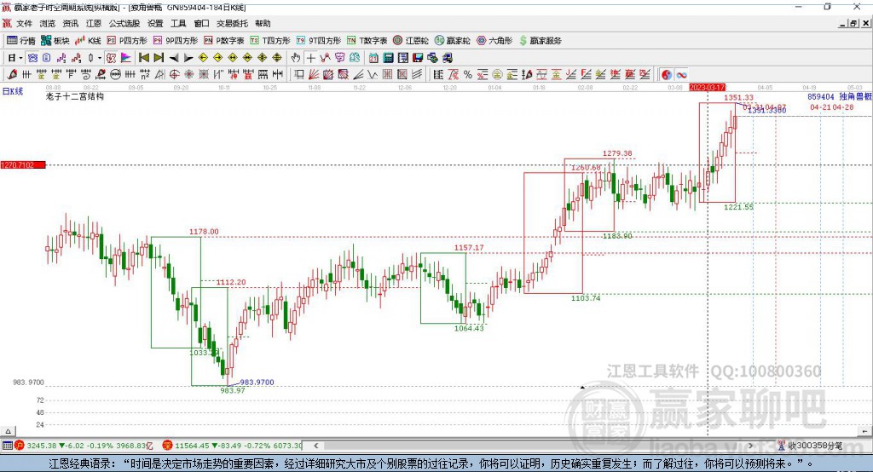Select the red target circle tool
873x472 pixels.
pyautogui.click(x=174, y=75)
